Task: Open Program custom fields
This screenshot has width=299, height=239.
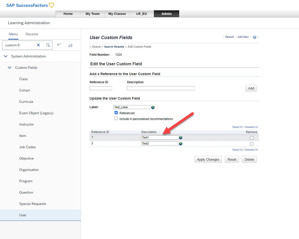Action: 26,181
